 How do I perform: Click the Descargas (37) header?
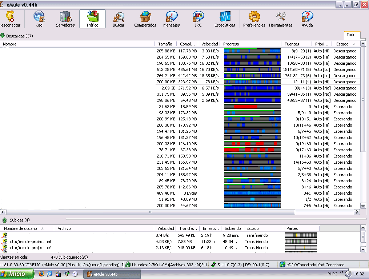[20, 36]
